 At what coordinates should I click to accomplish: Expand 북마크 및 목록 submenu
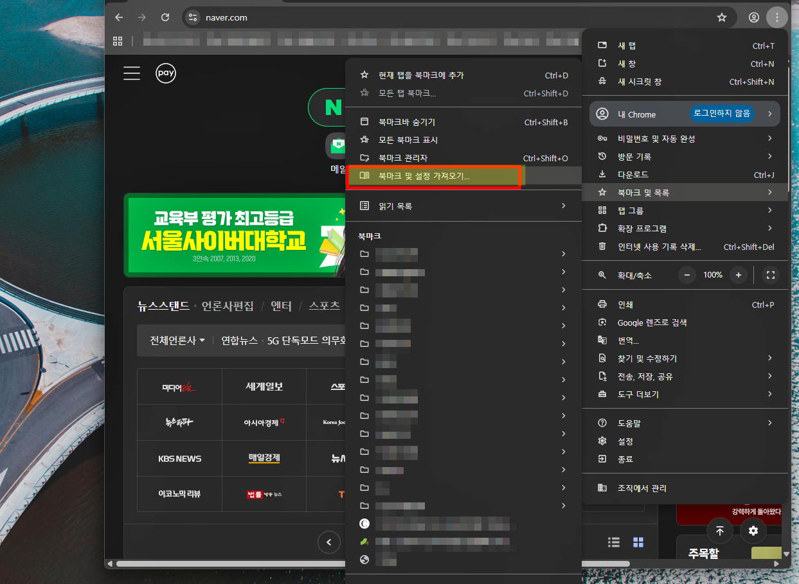point(686,193)
